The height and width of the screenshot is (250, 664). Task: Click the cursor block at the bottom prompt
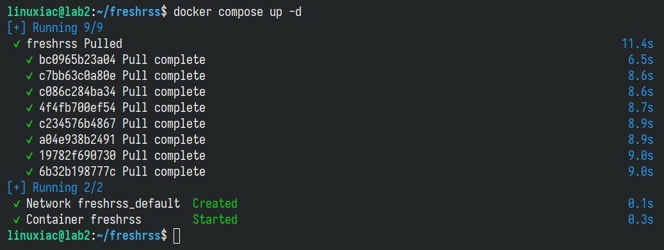click(177, 236)
